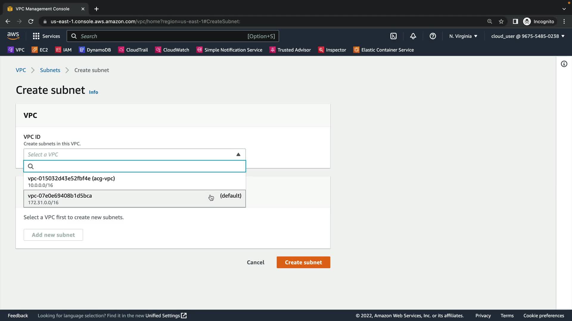The image size is (572, 321).
Task: Click the help question mark icon
Action: 433,36
